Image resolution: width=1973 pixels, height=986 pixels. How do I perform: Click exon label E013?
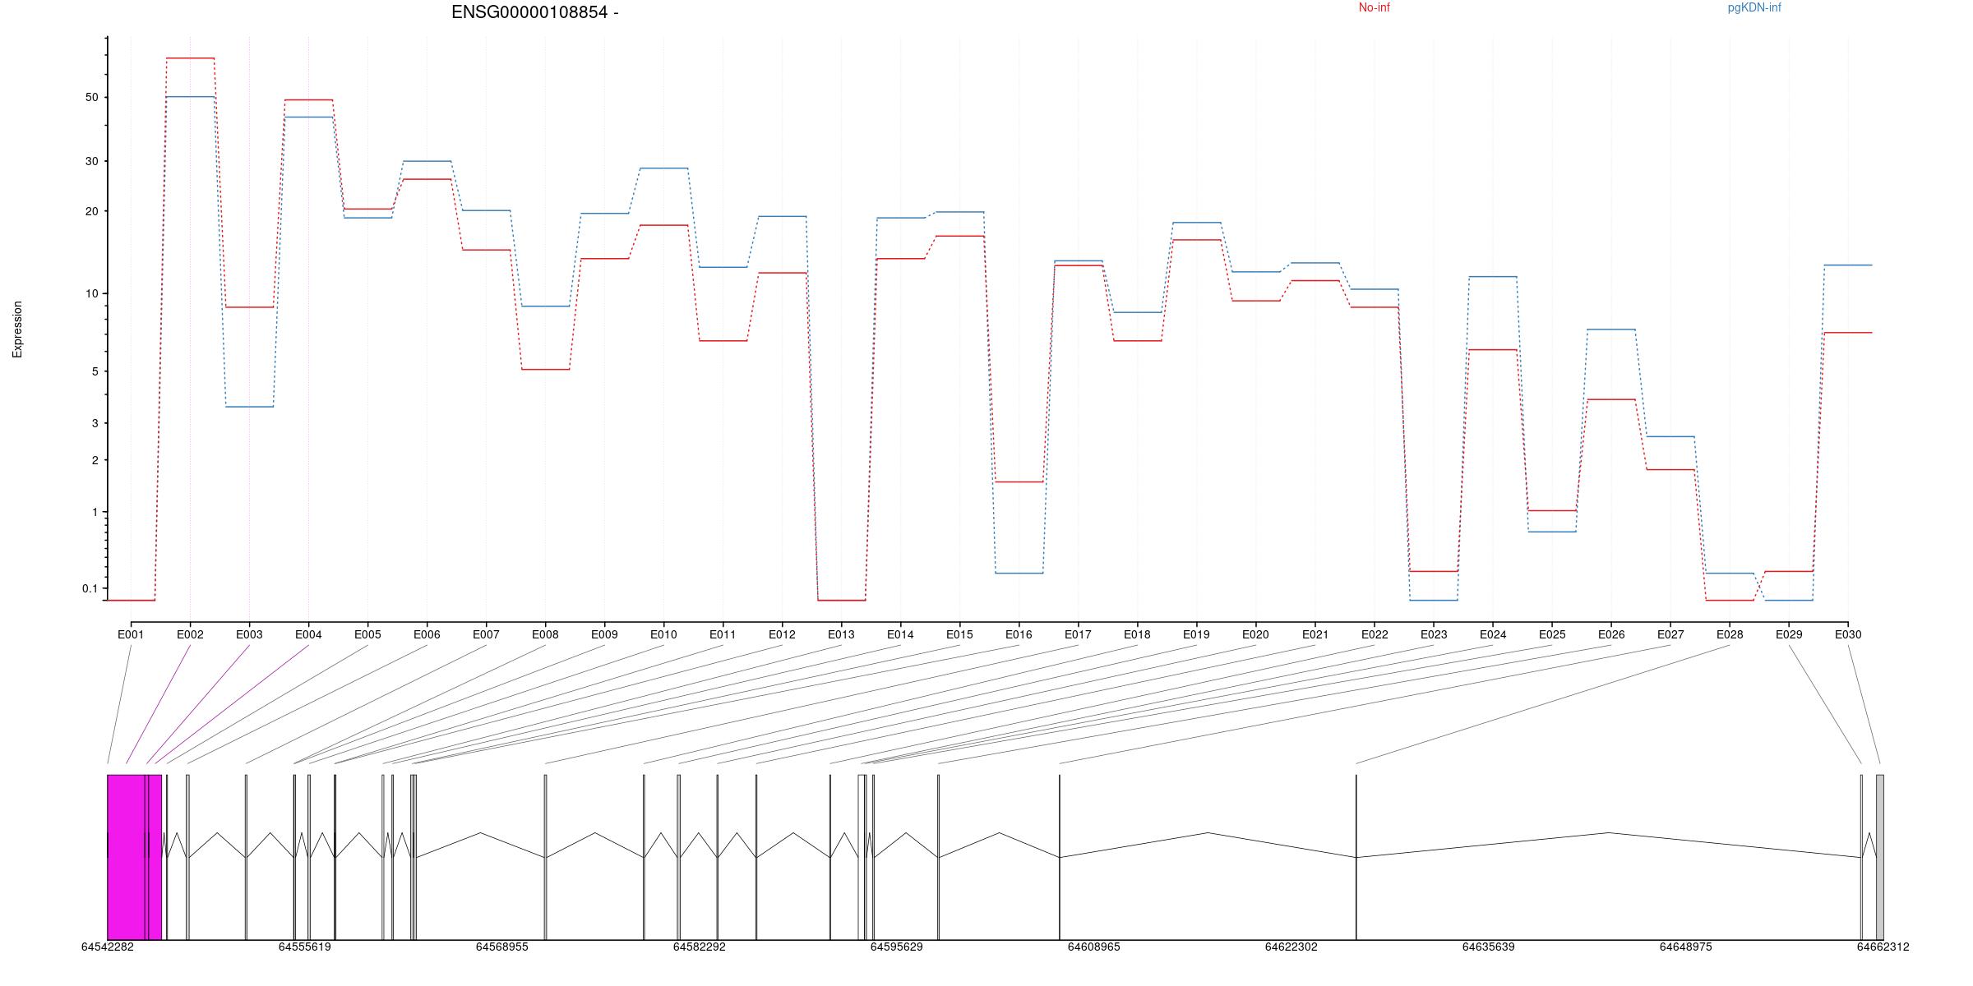[x=841, y=634]
